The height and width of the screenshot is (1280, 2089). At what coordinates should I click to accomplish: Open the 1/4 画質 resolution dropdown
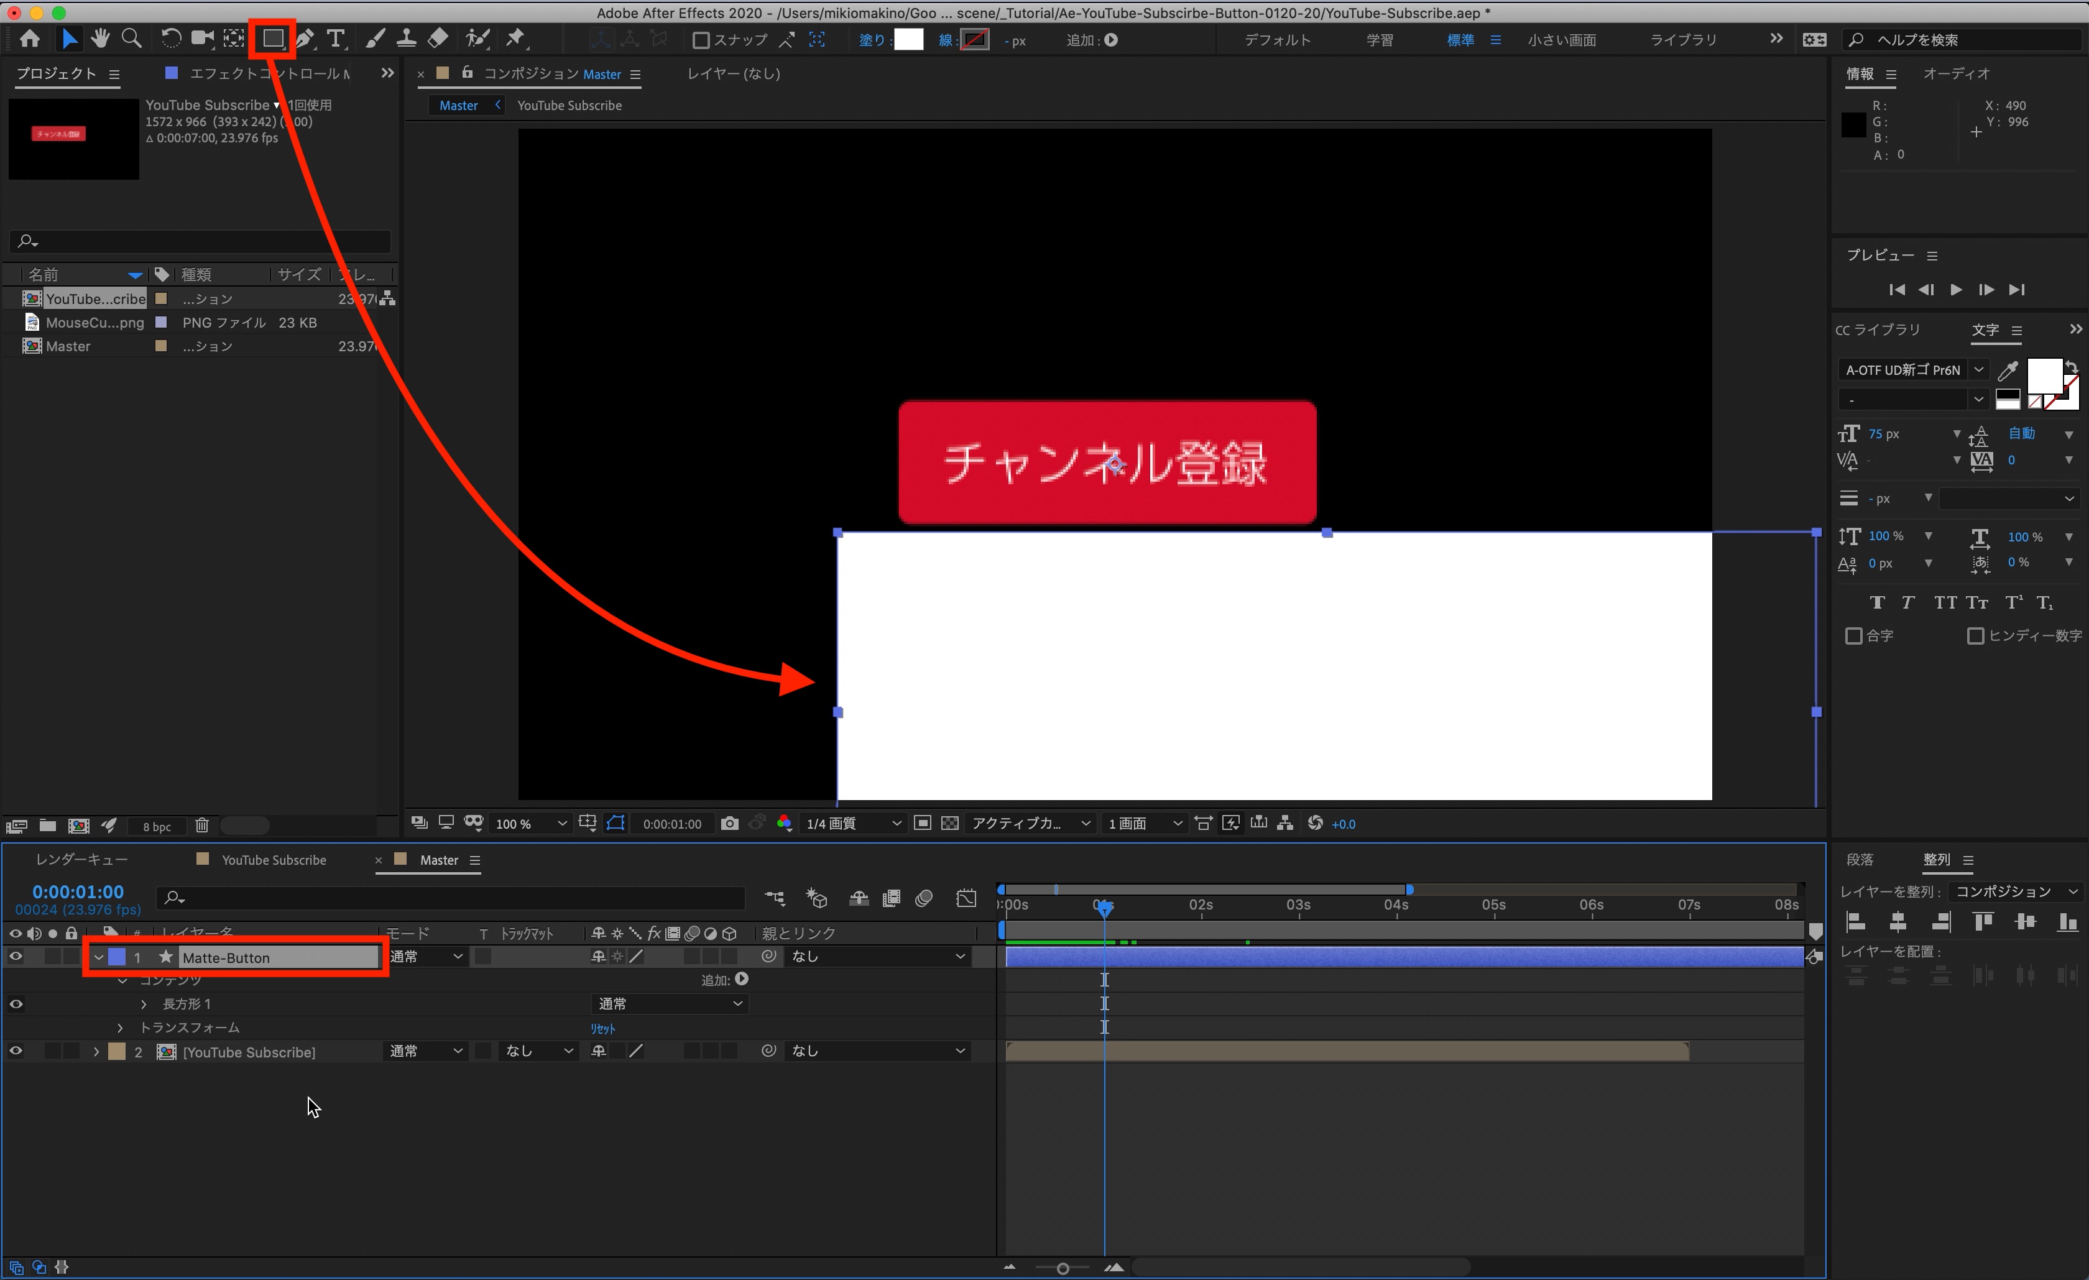(x=852, y=823)
